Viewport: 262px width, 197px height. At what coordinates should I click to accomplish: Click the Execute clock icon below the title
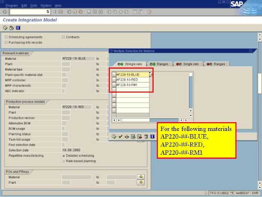coord(5,28)
